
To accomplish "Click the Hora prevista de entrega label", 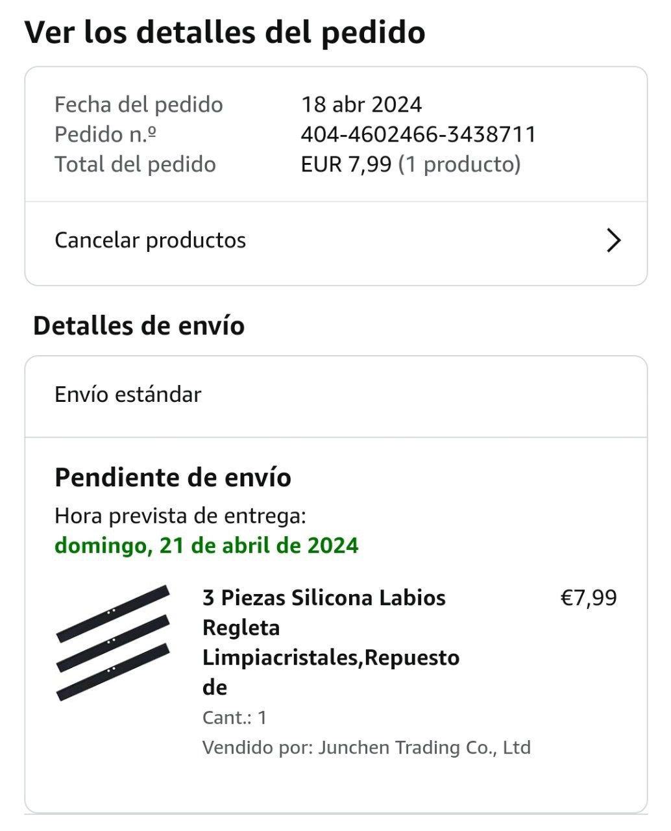I will tap(180, 515).
